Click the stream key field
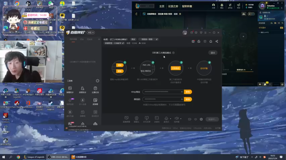 click(x=163, y=99)
